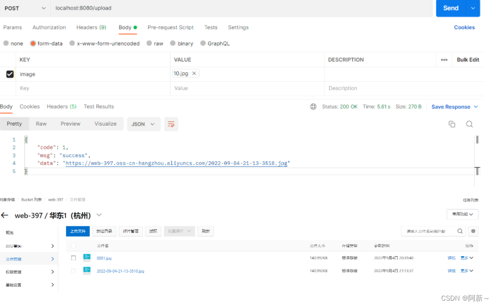The image size is (496, 306).
Task: Open the Send button dropdown arrow
Action: coord(473,8)
